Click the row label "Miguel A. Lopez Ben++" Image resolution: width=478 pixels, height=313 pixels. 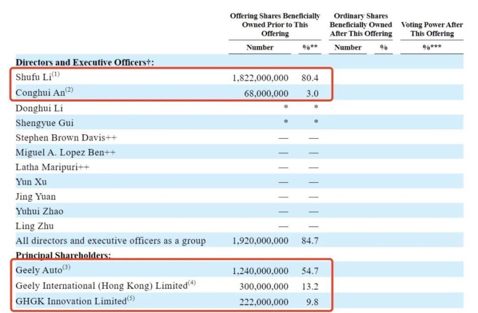(x=66, y=153)
